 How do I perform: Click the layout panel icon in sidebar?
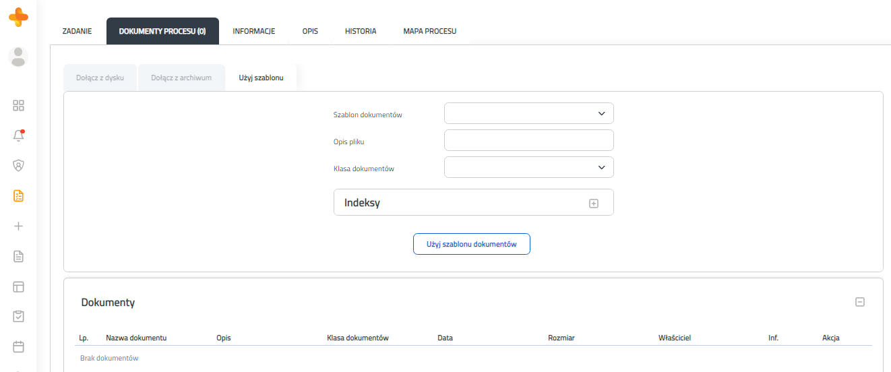click(x=19, y=286)
